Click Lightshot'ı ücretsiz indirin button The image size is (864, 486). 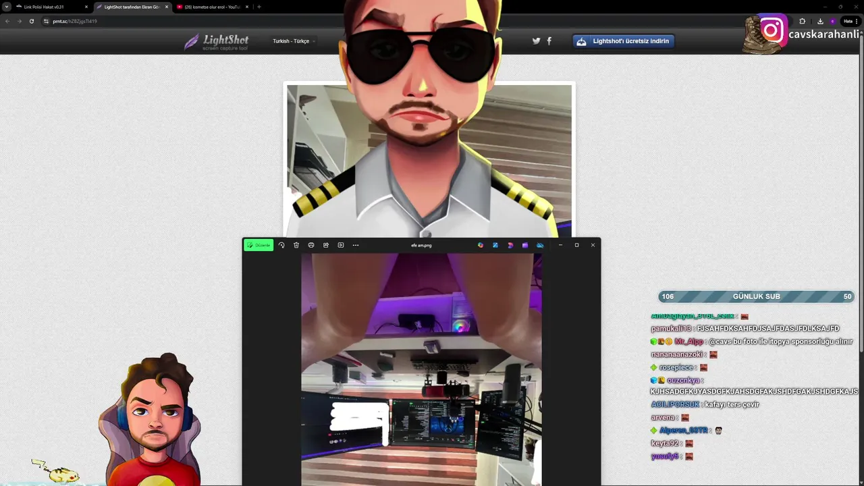(x=623, y=41)
